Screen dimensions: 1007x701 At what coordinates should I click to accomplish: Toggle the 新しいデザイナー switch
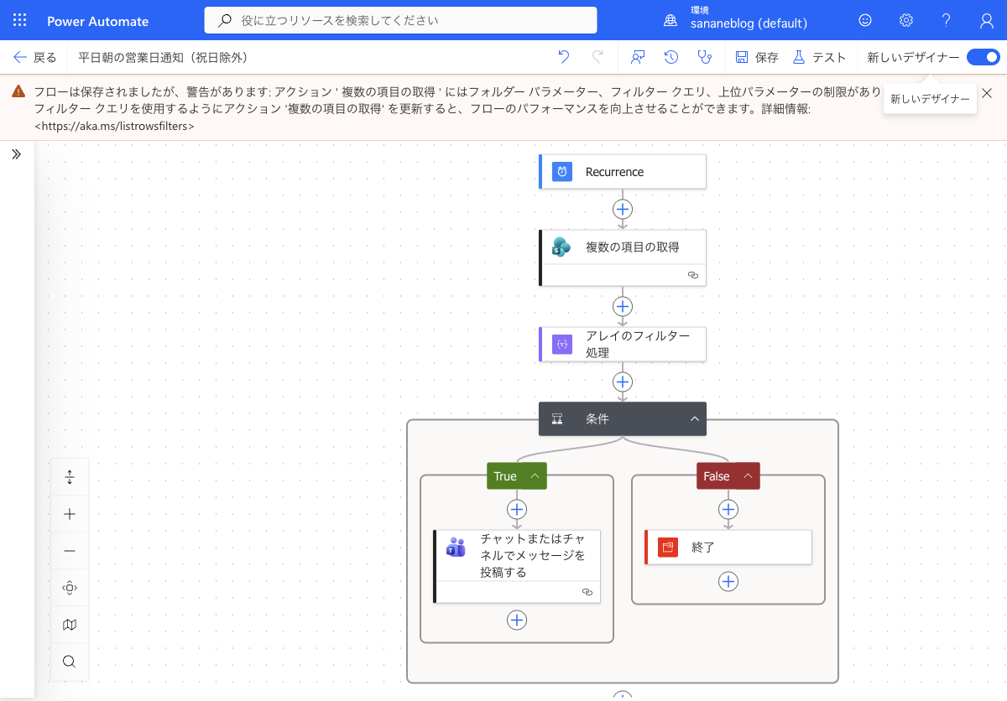[x=983, y=57]
